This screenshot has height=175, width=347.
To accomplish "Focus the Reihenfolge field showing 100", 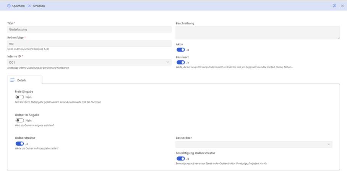I will pos(89,44).
